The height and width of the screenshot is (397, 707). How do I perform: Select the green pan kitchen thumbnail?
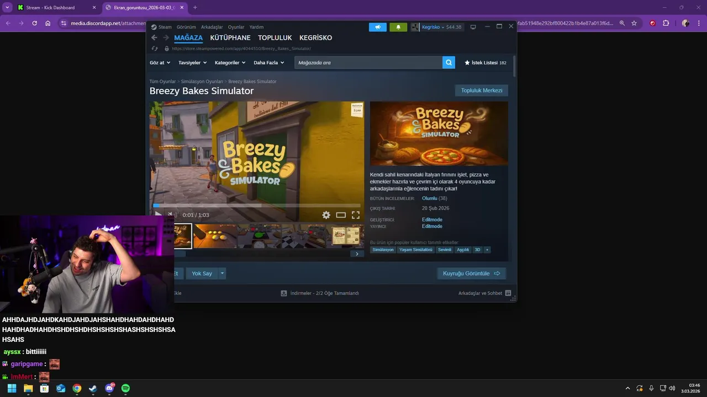click(260, 236)
